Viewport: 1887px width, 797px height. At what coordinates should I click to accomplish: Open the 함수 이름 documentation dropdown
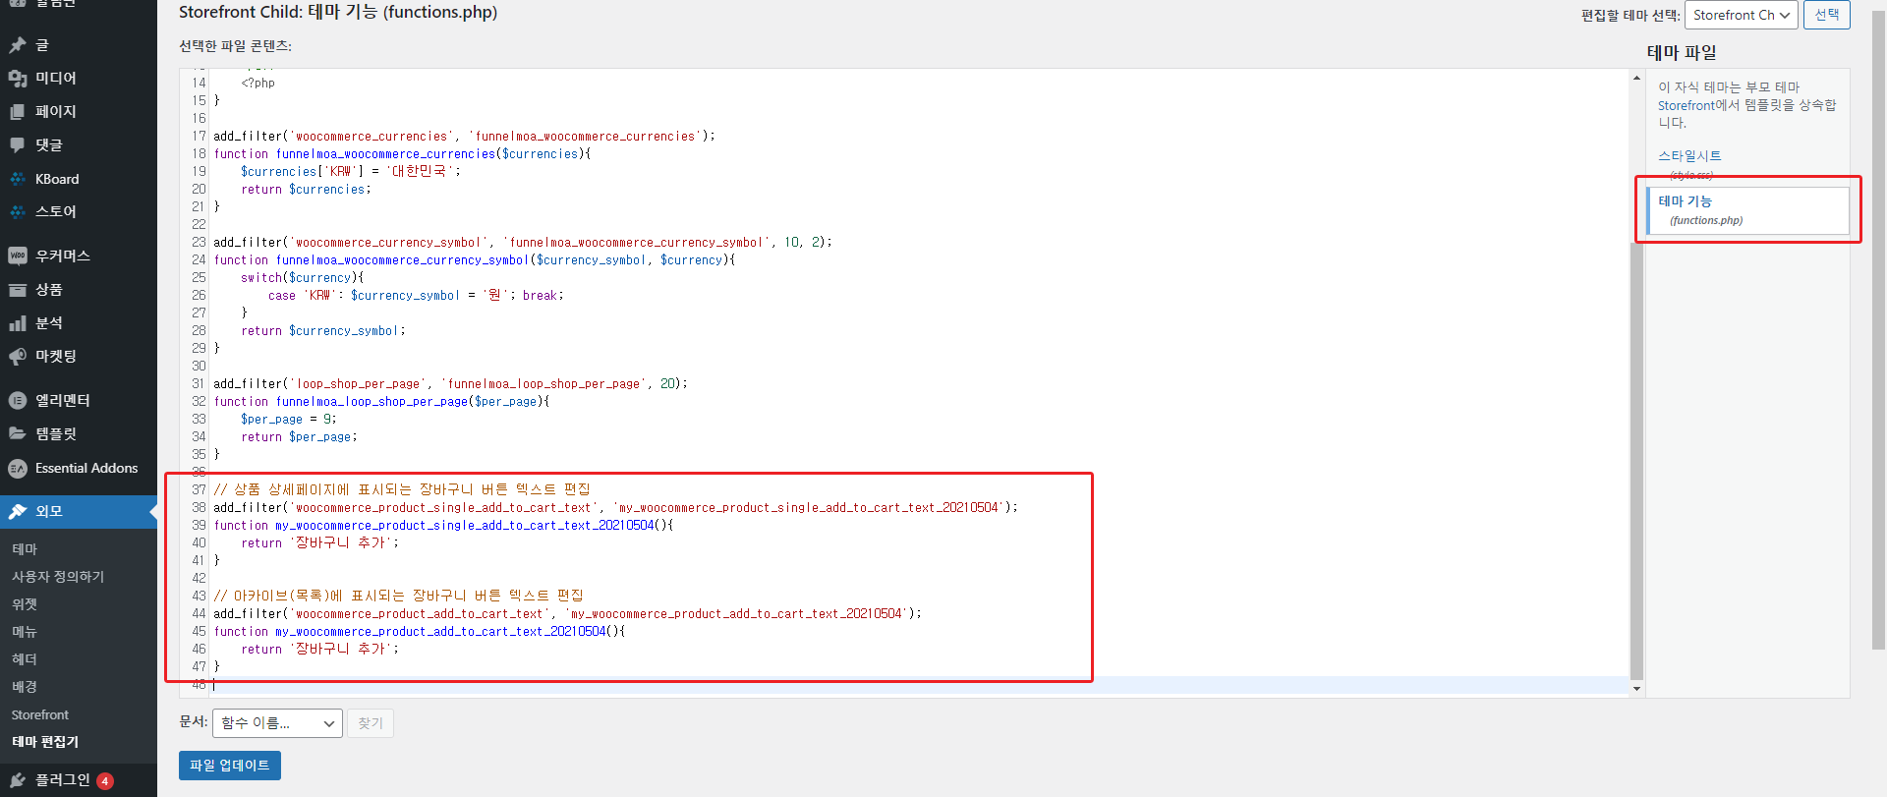277,723
